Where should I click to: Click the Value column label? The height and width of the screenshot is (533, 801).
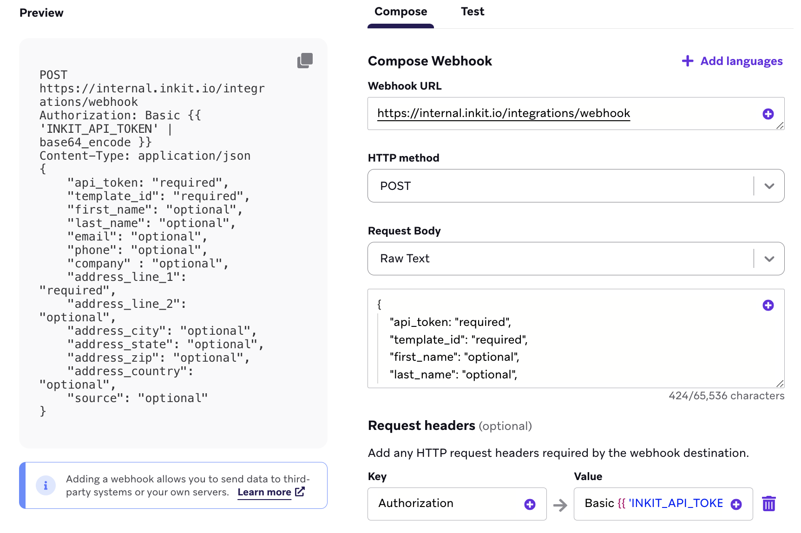[588, 477]
